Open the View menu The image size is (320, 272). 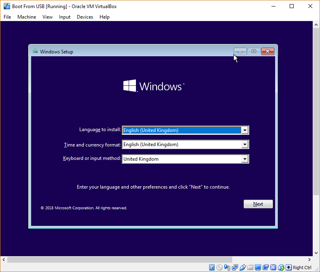[47, 17]
